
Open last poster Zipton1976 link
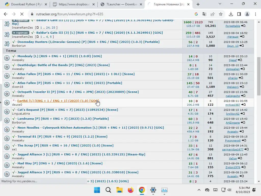[233, 167]
